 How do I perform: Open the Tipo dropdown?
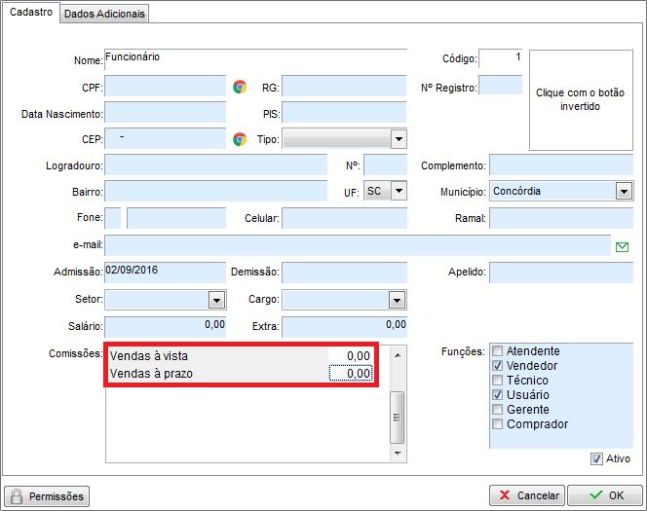(x=398, y=139)
